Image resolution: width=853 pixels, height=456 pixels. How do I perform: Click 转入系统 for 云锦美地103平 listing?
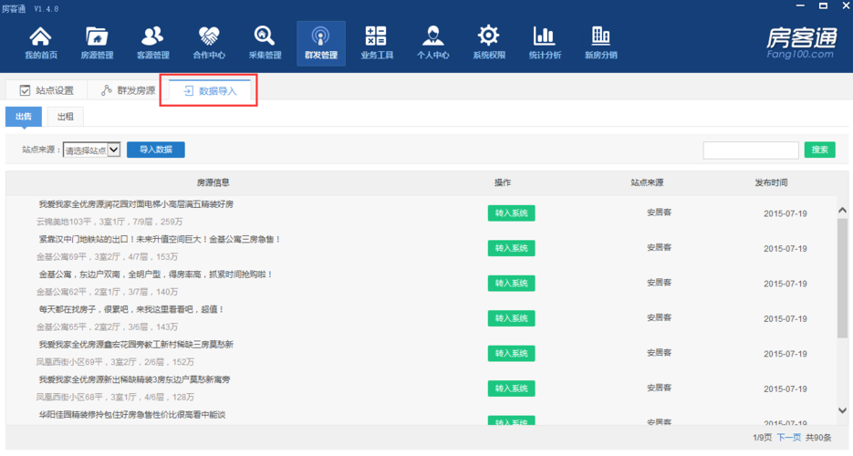pyautogui.click(x=512, y=213)
